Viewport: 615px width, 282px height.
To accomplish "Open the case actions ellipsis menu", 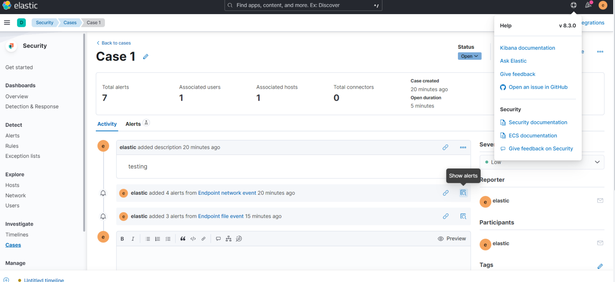I will [600, 52].
